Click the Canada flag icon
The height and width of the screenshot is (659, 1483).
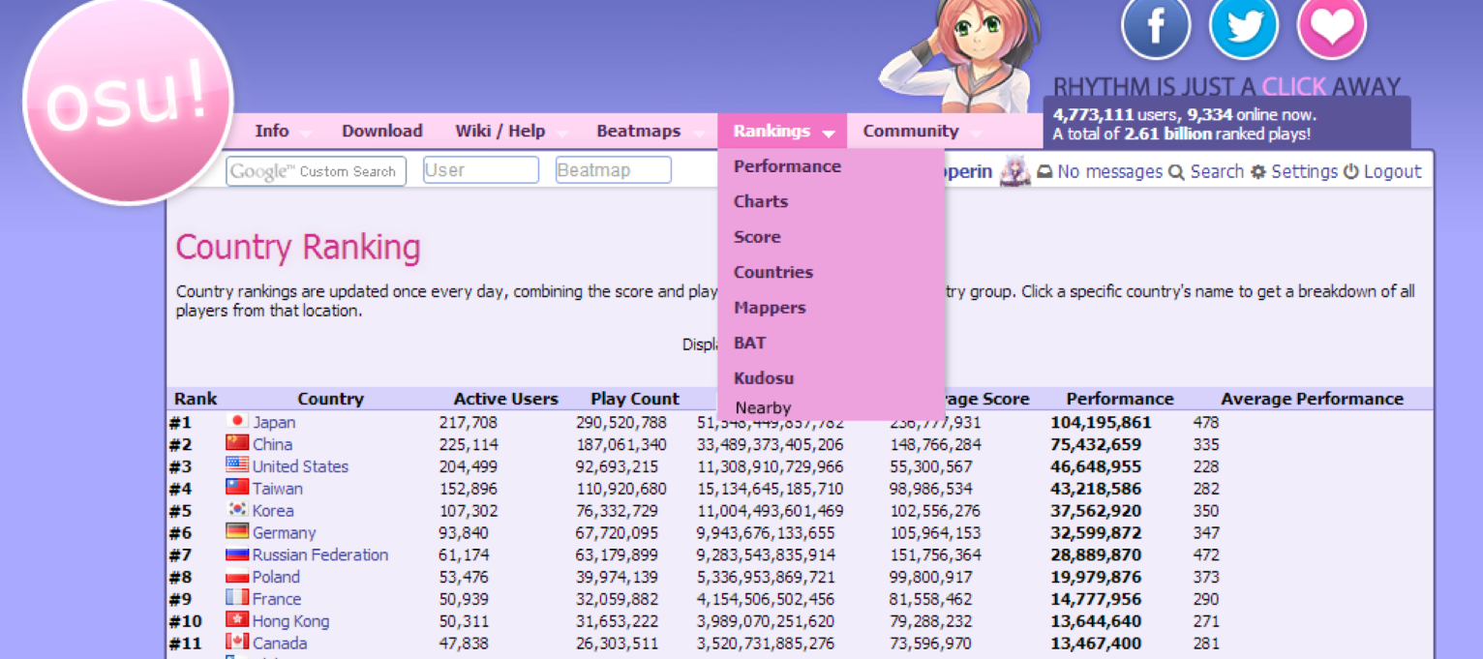[237, 643]
